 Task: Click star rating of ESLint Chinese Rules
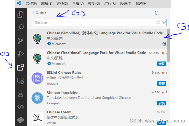[164, 72]
